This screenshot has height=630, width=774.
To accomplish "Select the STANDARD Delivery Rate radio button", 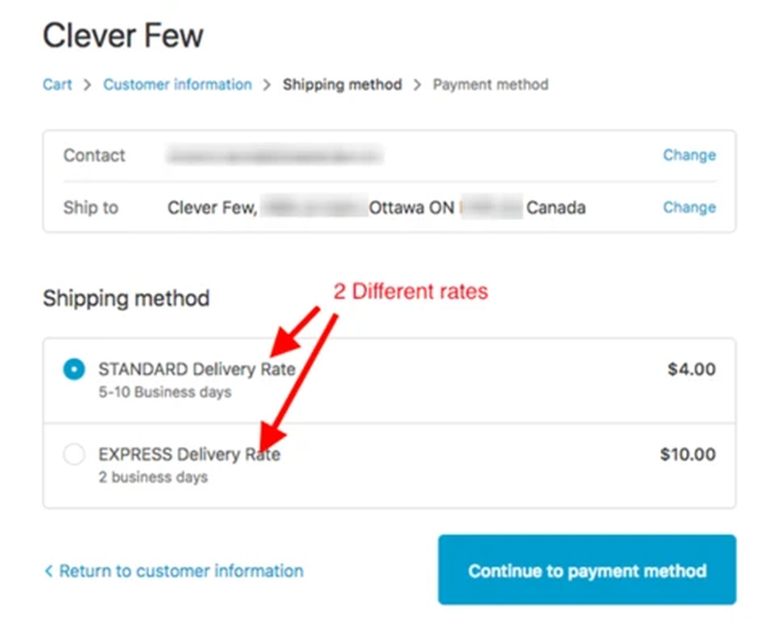I will coord(74,370).
